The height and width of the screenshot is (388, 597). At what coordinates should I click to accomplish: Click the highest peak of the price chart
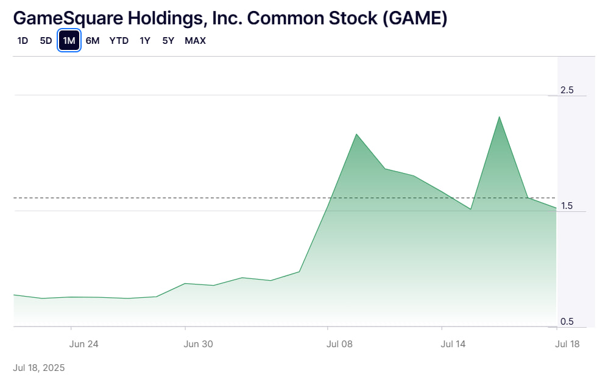click(x=499, y=117)
